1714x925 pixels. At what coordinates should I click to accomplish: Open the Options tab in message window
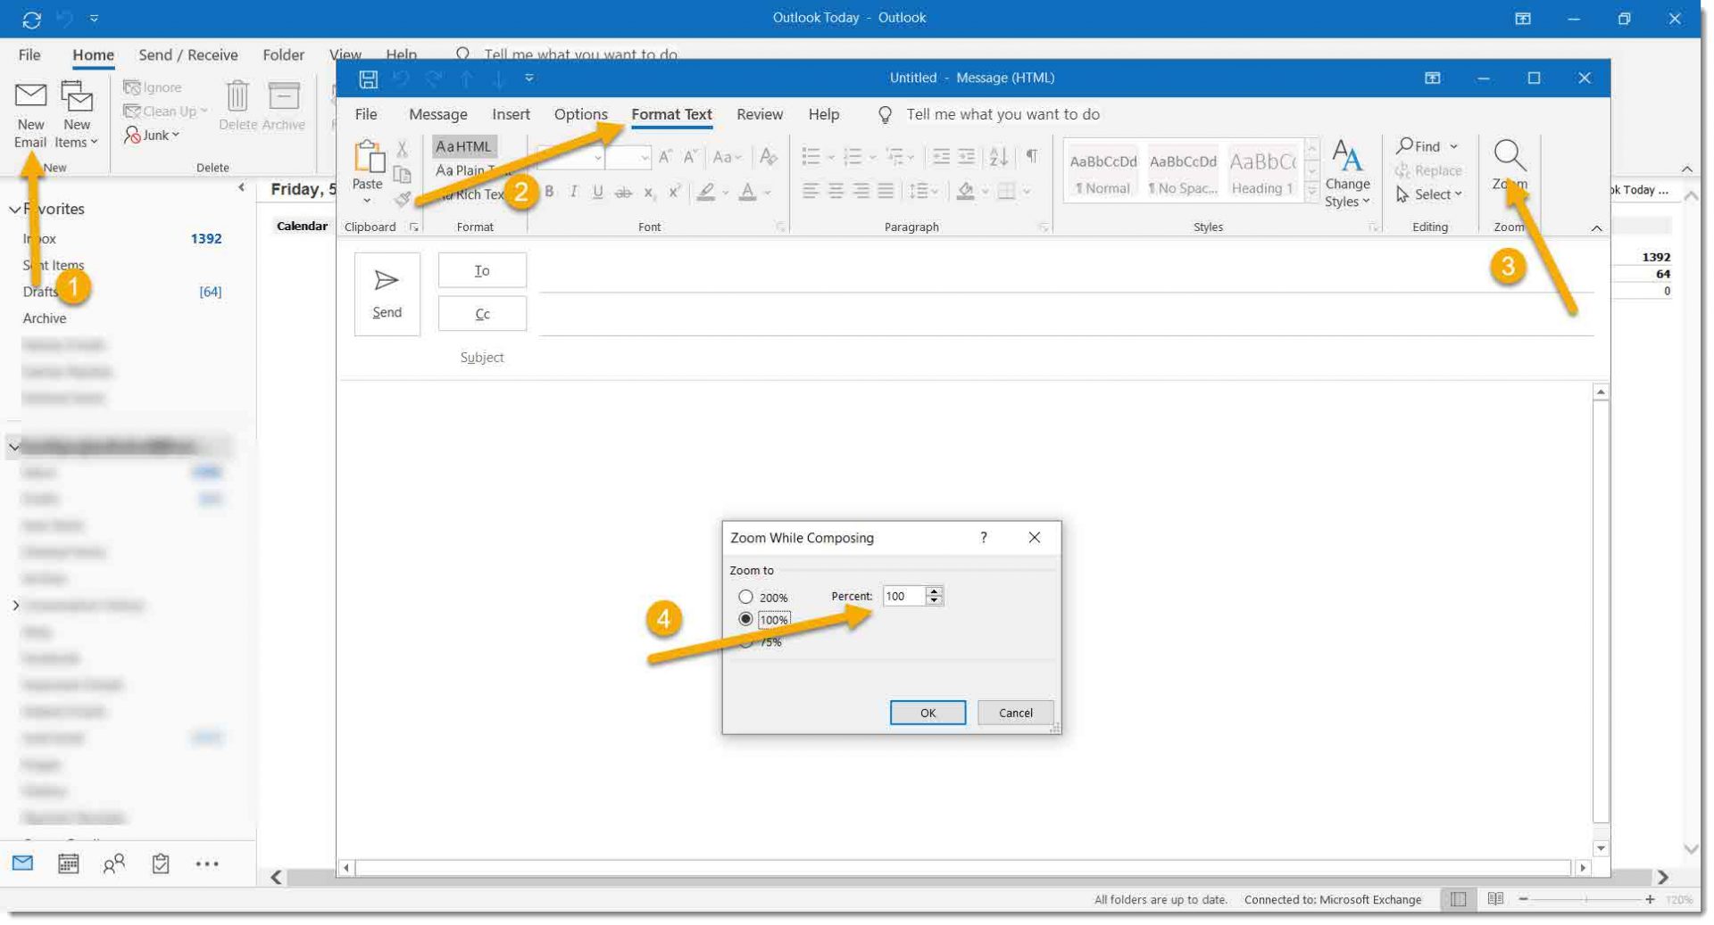pyautogui.click(x=580, y=114)
